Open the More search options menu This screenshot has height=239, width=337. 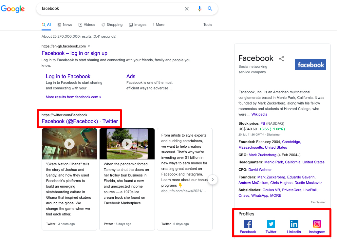point(159,25)
